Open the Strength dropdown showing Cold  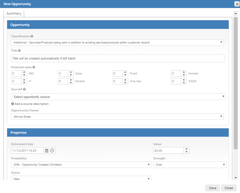tap(190, 165)
